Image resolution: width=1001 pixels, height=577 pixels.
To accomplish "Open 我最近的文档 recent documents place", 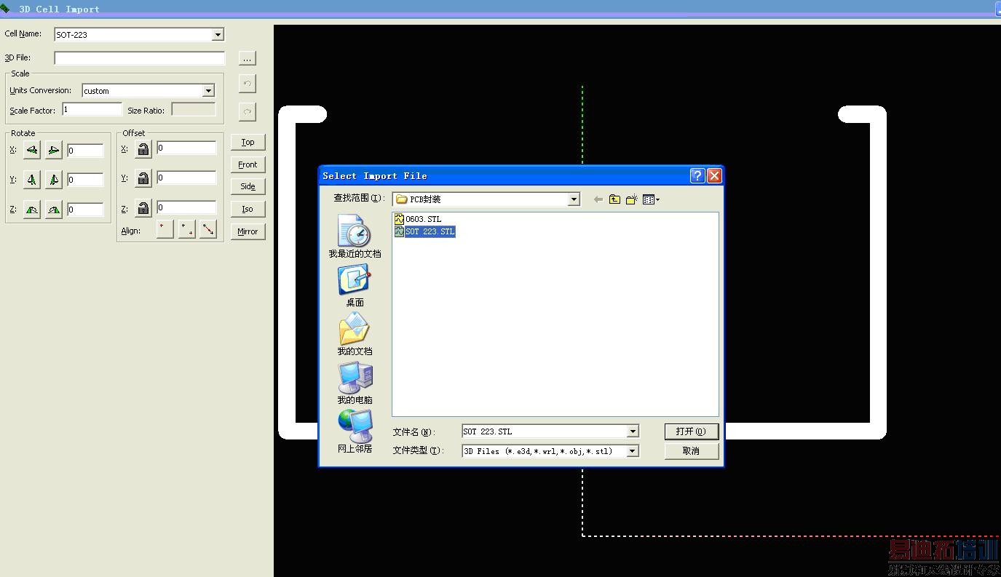I will [355, 237].
